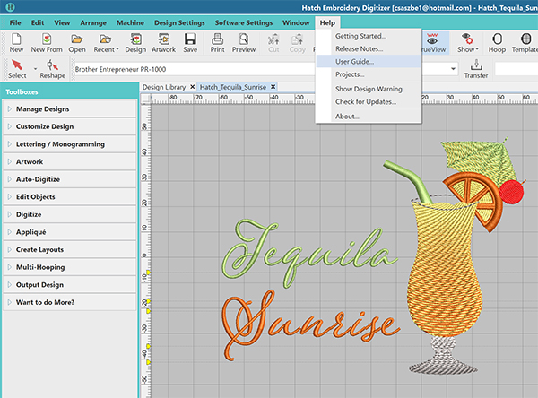The height and width of the screenshot is (398, 538).
Task: Open the Show dropdown
Action: pyautogui.click(x=466, y=42)
